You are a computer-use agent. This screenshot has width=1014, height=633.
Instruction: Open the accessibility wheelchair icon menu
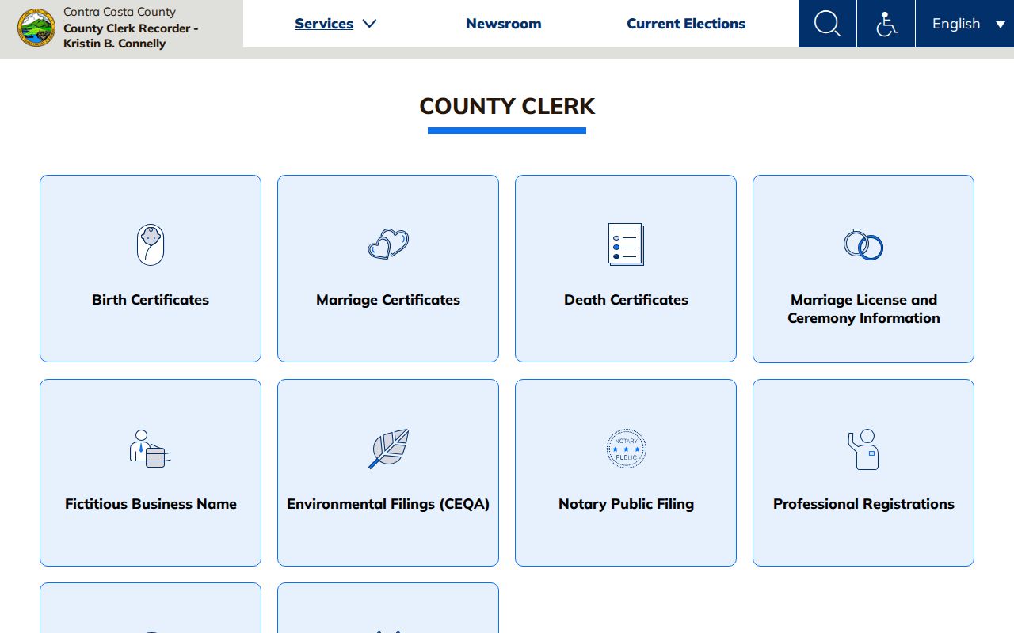coord(886,24)
